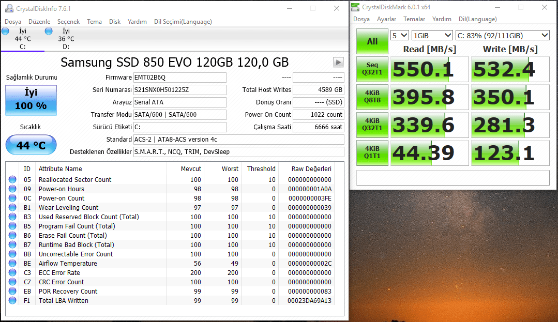Click the Raw Değerleri column header
Image resolution: width=558 pixels, height=322 pixels.
pos(311,168)
